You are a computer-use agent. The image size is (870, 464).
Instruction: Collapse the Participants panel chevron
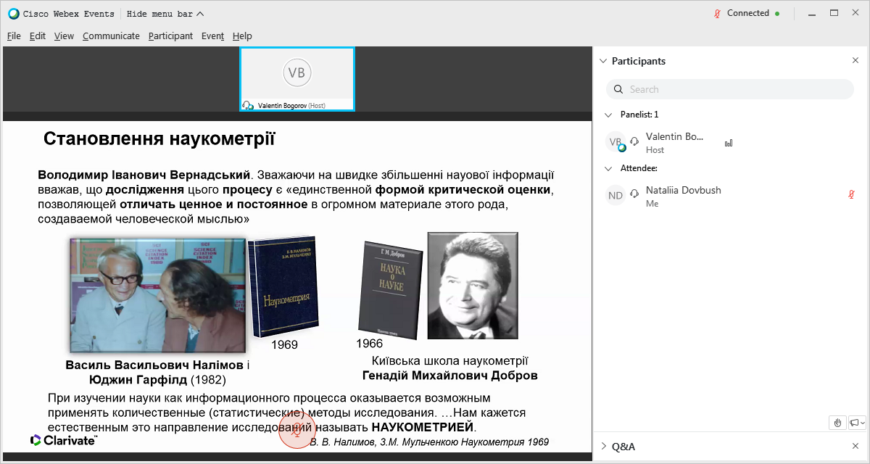coord(602,61)
